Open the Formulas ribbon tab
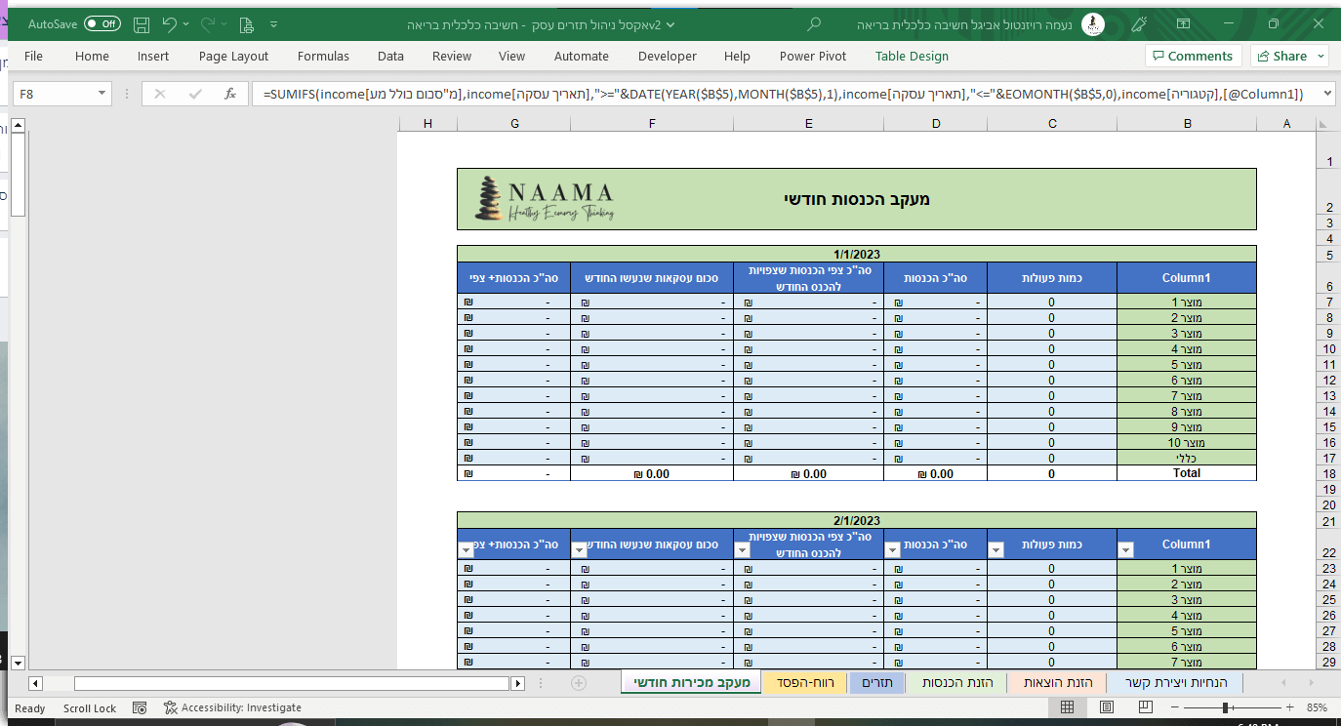 point(323,56)
